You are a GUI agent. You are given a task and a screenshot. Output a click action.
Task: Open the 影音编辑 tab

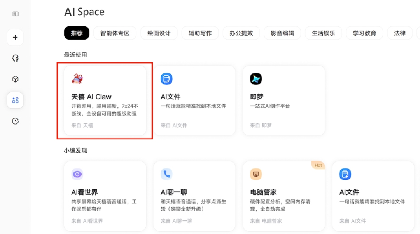pyautogui.click(x=282, y=33)
